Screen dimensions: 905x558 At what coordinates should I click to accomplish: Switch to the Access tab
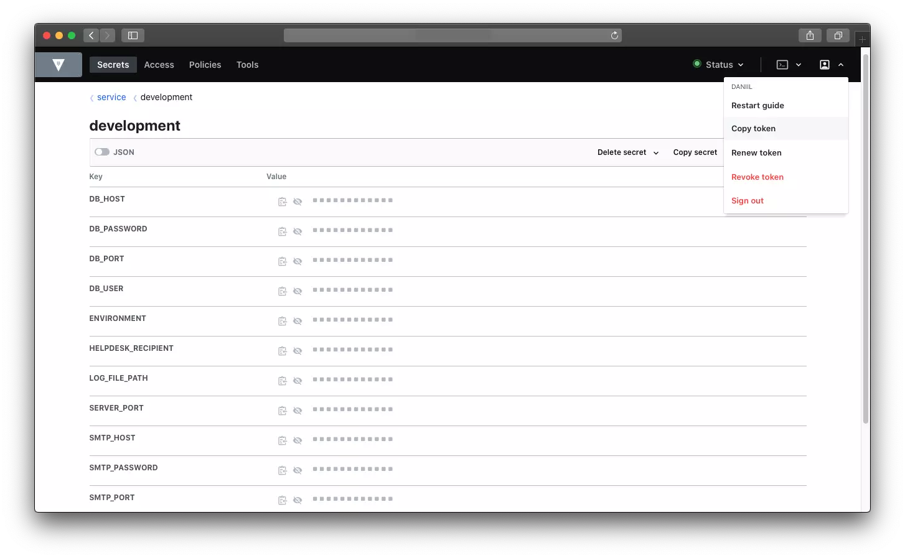(159, 65)
